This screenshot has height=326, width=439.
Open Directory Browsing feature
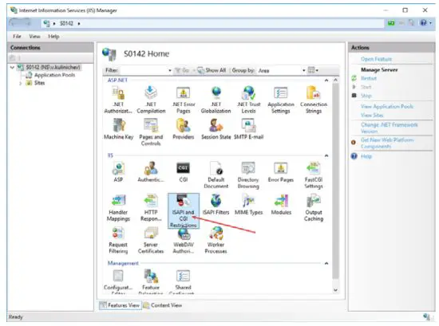[248, 175]
